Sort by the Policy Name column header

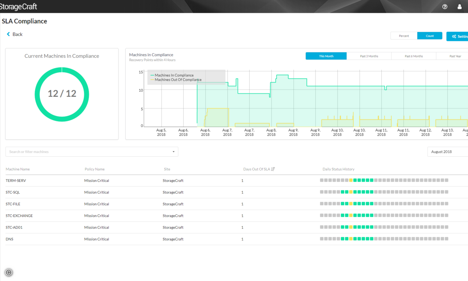[x=94, y=169]
